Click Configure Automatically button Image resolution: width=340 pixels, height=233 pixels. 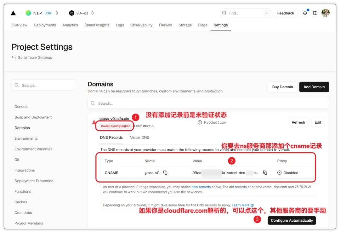(292, 220)
